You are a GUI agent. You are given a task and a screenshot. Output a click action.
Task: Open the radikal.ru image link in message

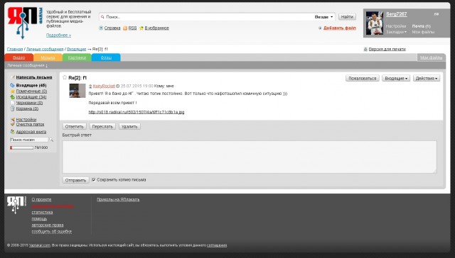136,112
